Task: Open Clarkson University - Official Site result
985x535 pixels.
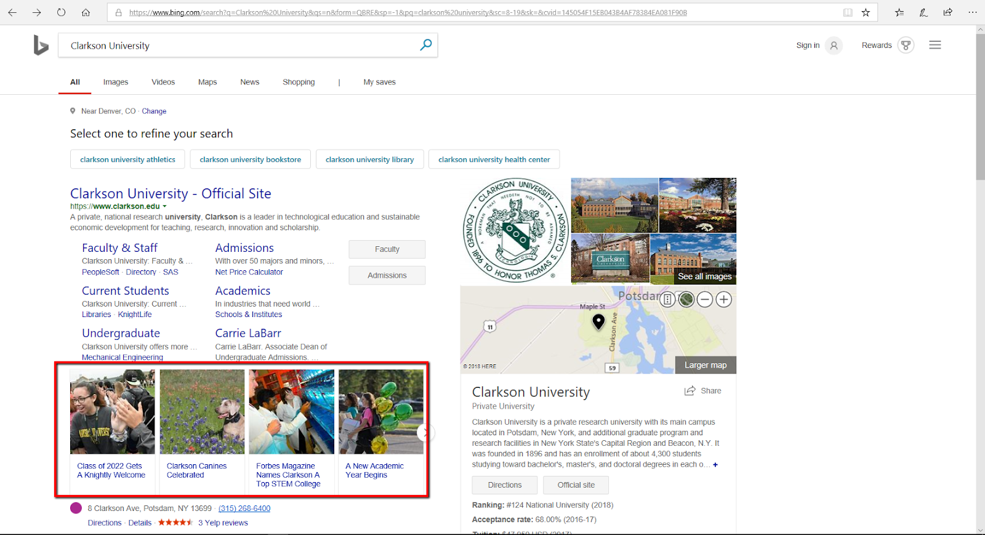Action: coord(171,193)
